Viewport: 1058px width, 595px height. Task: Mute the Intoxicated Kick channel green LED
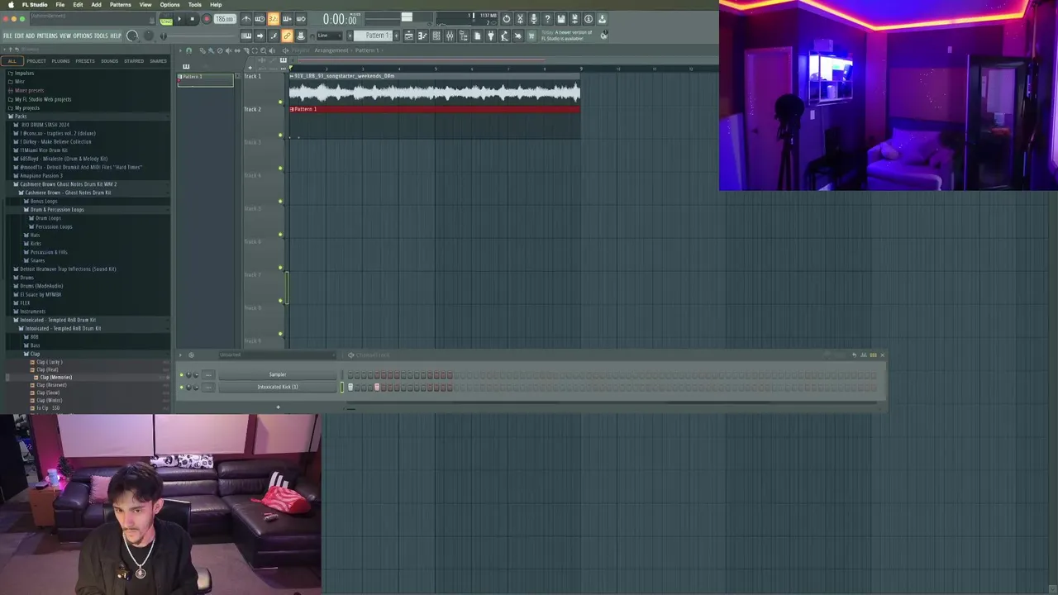(182, 387)
